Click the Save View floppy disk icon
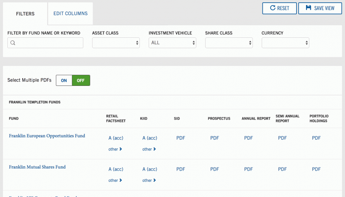Viewport: 345px width, 197px height. click(x=309, y=8)
